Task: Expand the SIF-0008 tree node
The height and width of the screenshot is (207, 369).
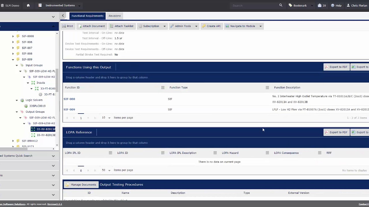Action: 13,36
